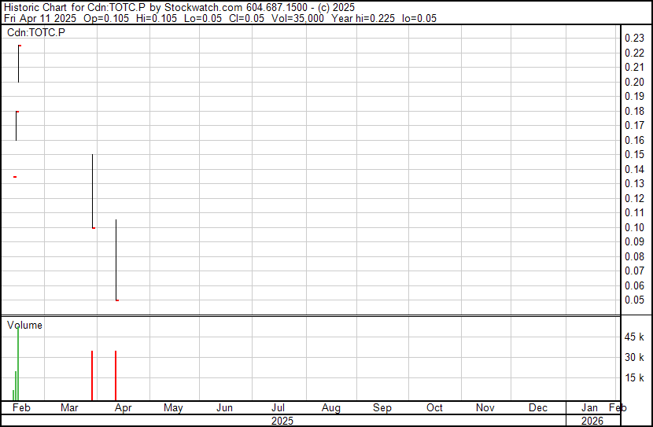Select the 0.08 price axis label
Viewport: 653px width, 427px height.
pos(634,256)
